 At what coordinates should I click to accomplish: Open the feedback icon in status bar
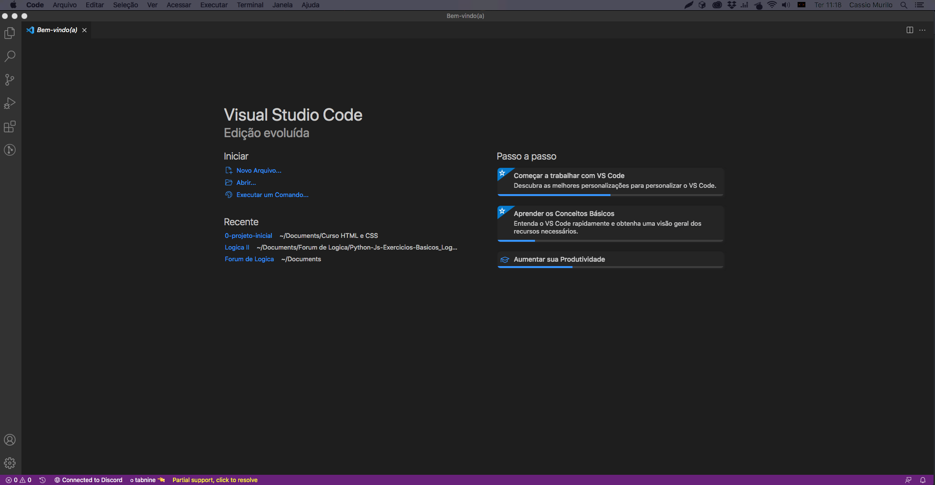pyautogui.click(x=908, y=480)
